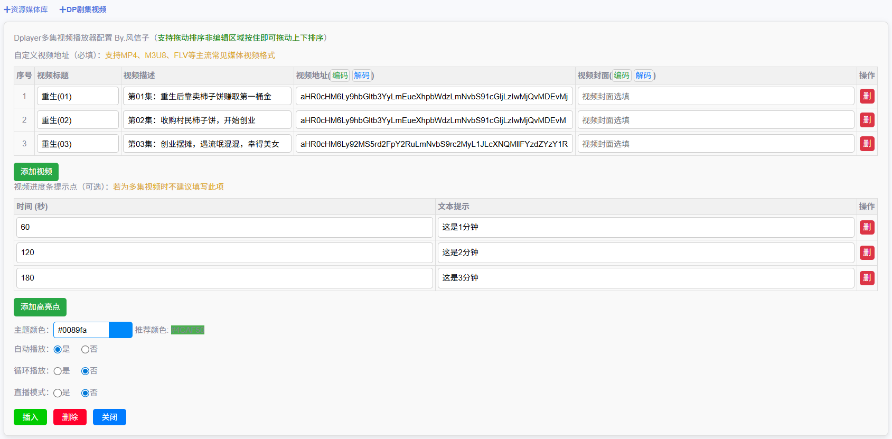The image size is (892, 439).
Task: Open the 资源媒体库 media library
Action: [26, 10]
